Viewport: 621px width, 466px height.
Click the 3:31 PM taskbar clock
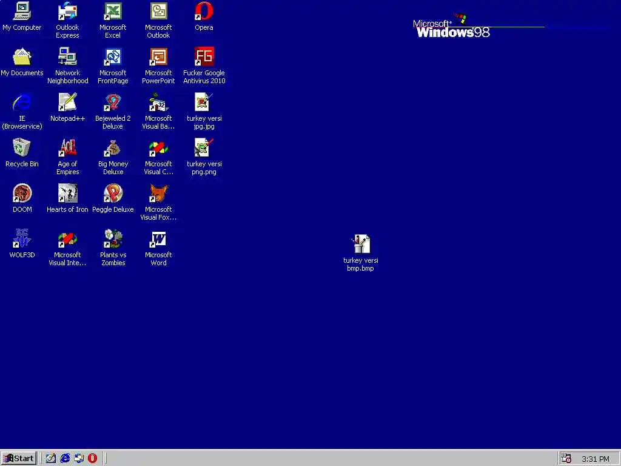pyautogui.click(x=596, y=459)
